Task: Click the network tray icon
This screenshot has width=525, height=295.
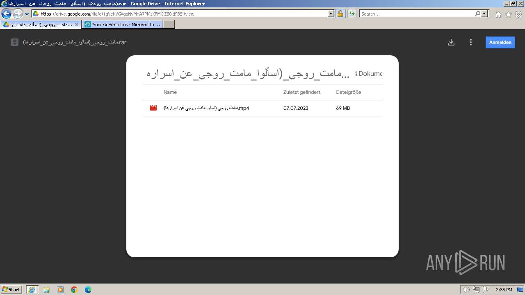Action: 476,290
